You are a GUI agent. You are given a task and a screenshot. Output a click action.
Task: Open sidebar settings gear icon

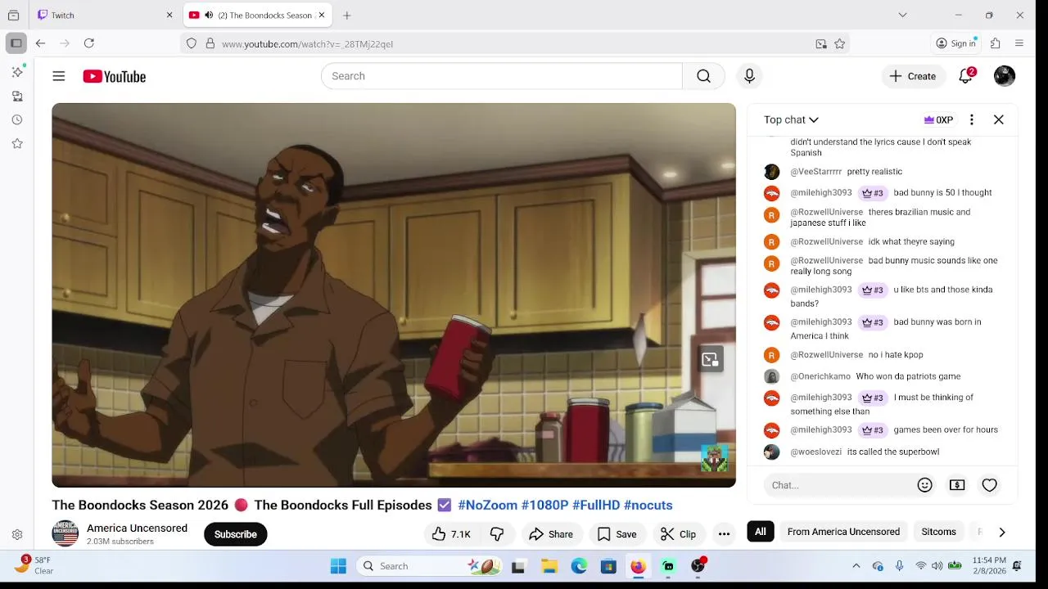pyautogui.click(x=17, y=535)
